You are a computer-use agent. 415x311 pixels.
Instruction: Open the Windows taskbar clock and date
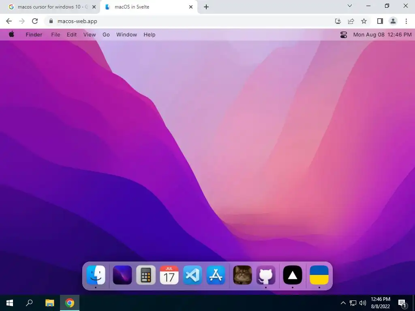(380, 303)
